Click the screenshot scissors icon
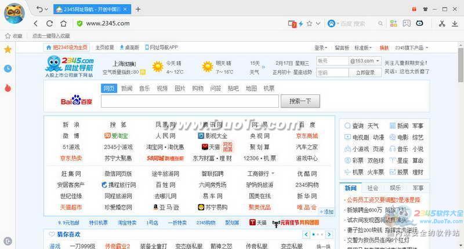Image resolution: width=464 pixels, height=249 pixels. tap(442, 23)
